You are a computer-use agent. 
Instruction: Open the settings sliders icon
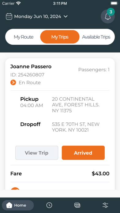(x=105, y=205)
